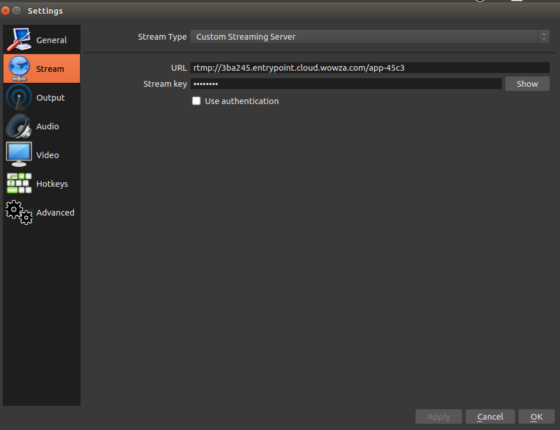Screen dimensions: 560x430
Task: Reveal the stream key with Show
Action: point(527,84)
